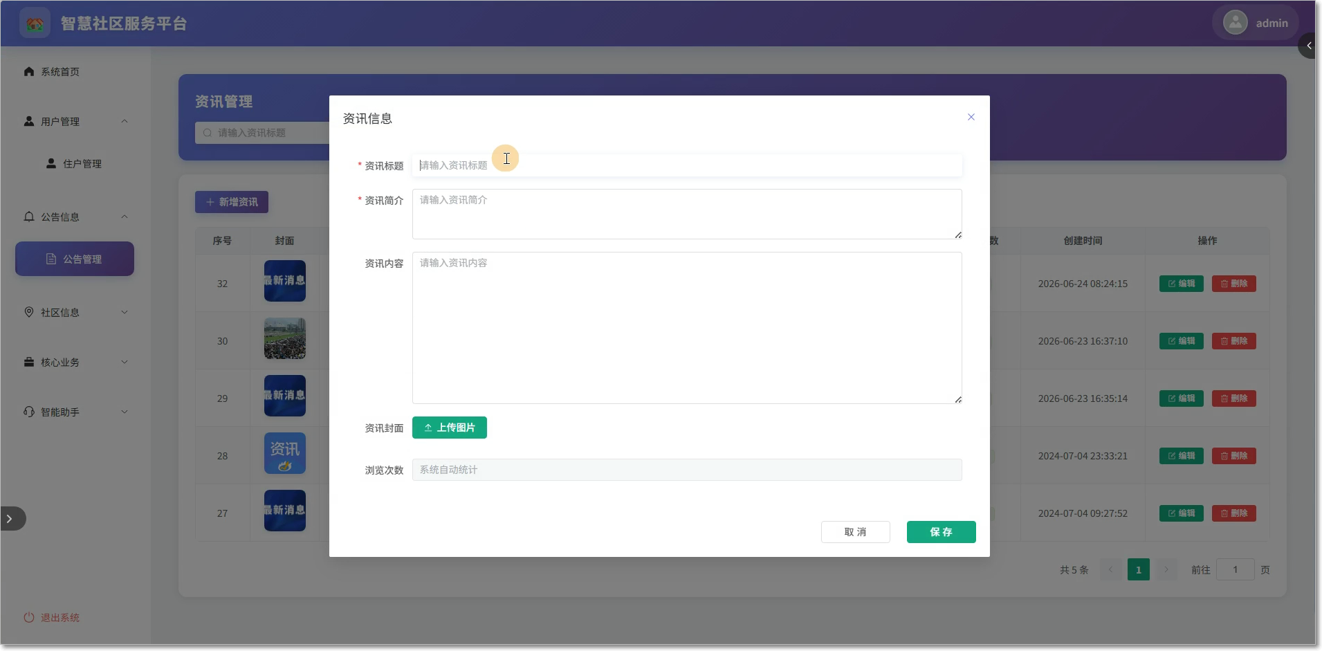
Task: Click the 浏览次数 disabled field
Action: click(686, 470)
